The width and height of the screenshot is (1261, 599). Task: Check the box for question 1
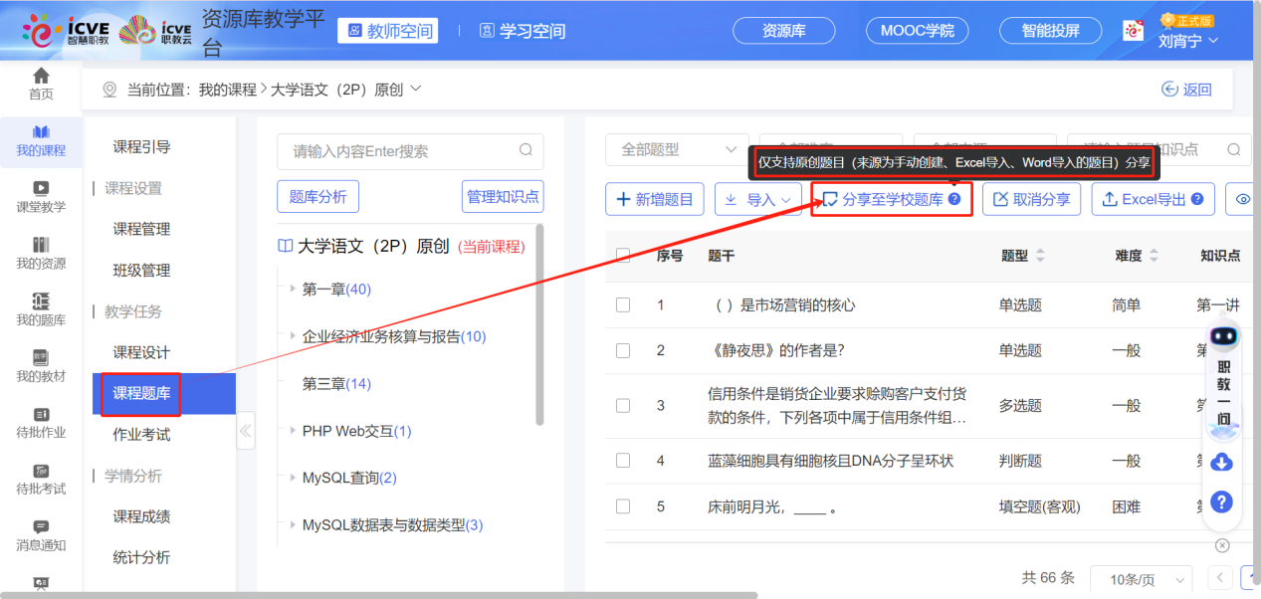pyautogui.click(x=623, y=305)
